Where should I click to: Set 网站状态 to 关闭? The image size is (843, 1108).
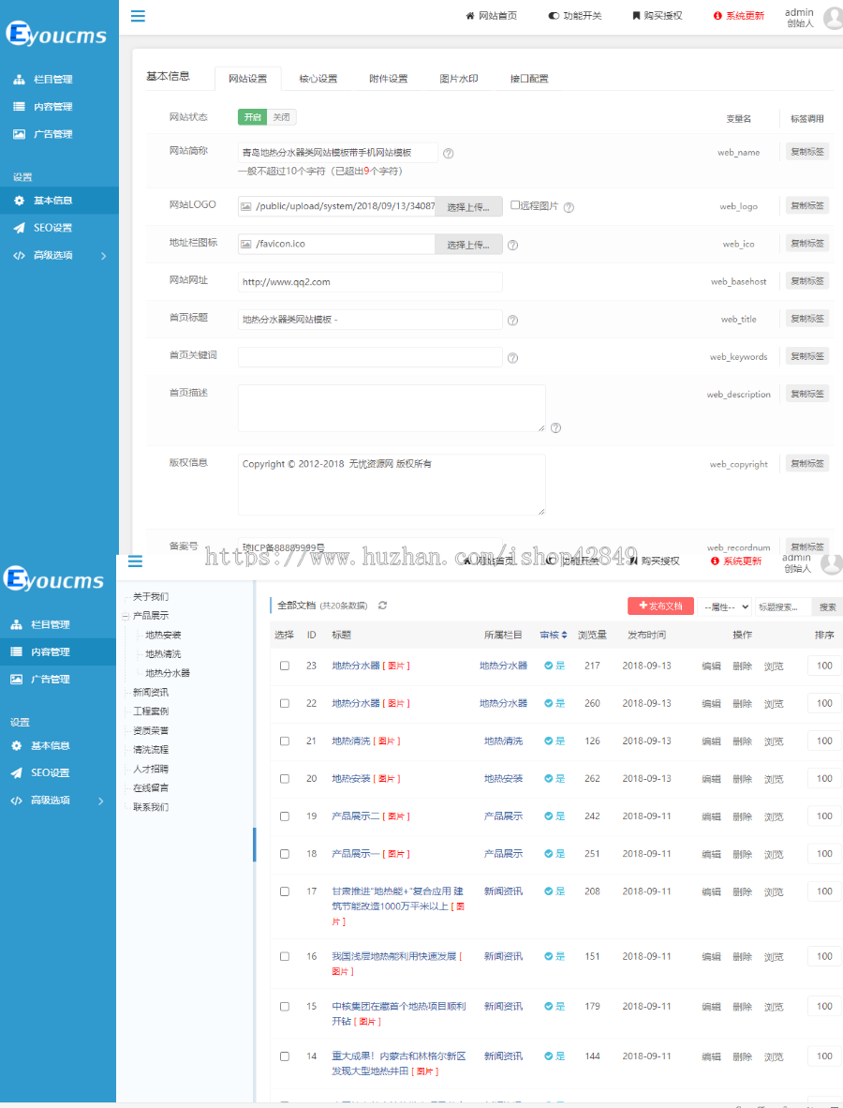click(x=282, y=117)
